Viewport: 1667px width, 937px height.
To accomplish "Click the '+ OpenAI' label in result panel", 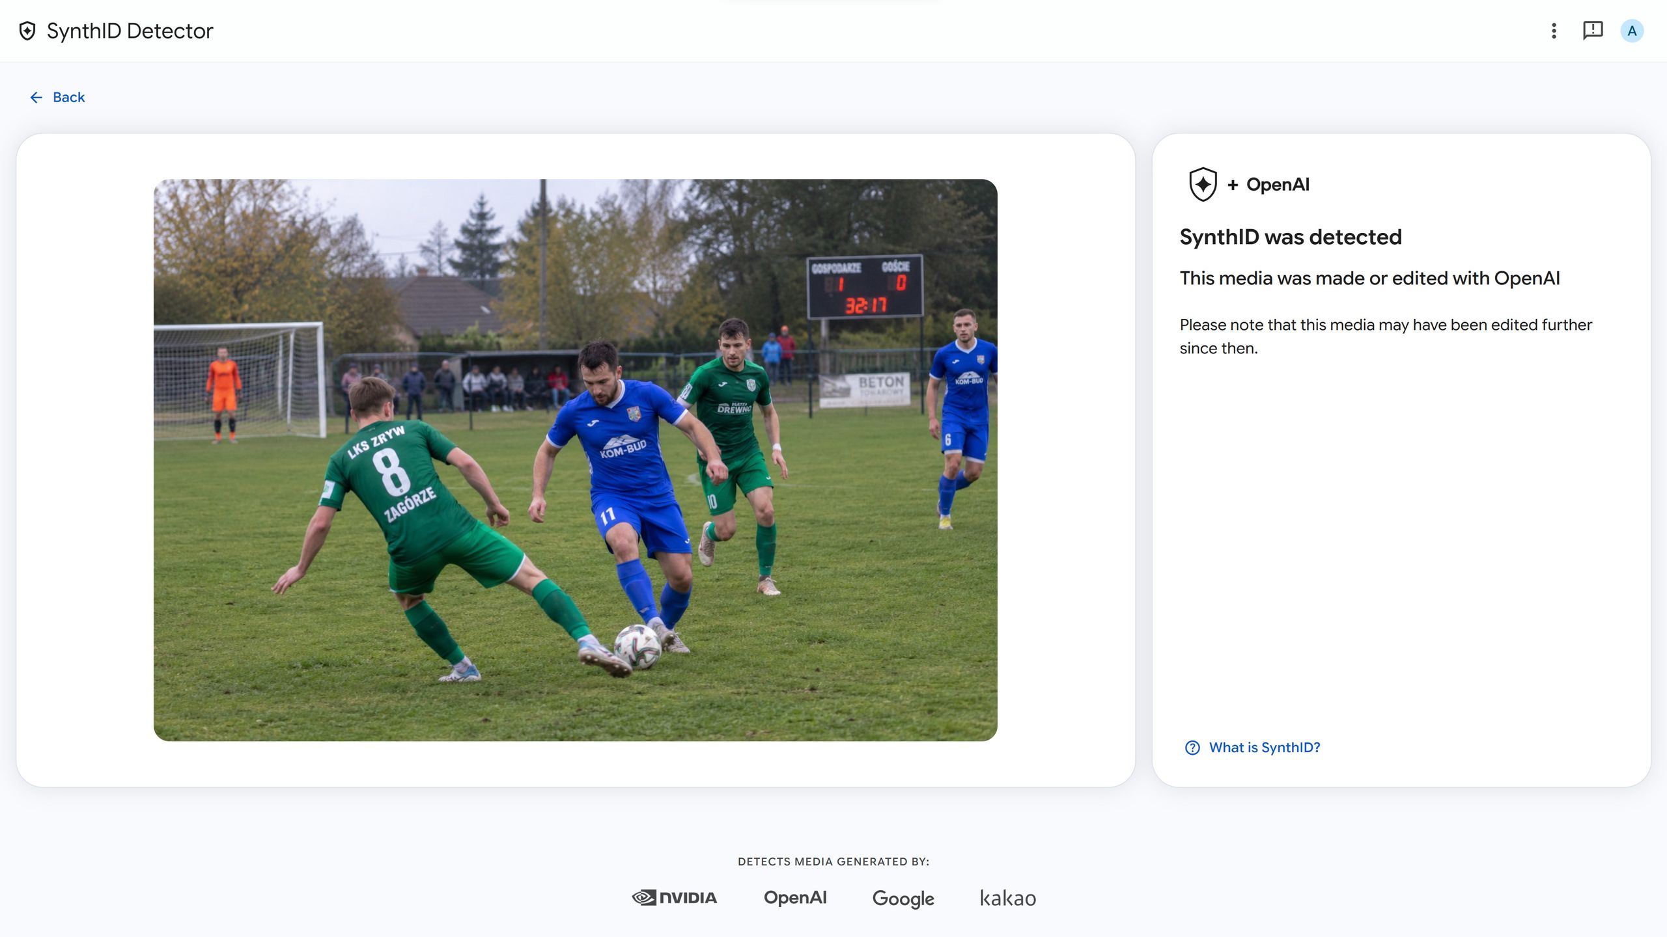I will point(1268,185).
